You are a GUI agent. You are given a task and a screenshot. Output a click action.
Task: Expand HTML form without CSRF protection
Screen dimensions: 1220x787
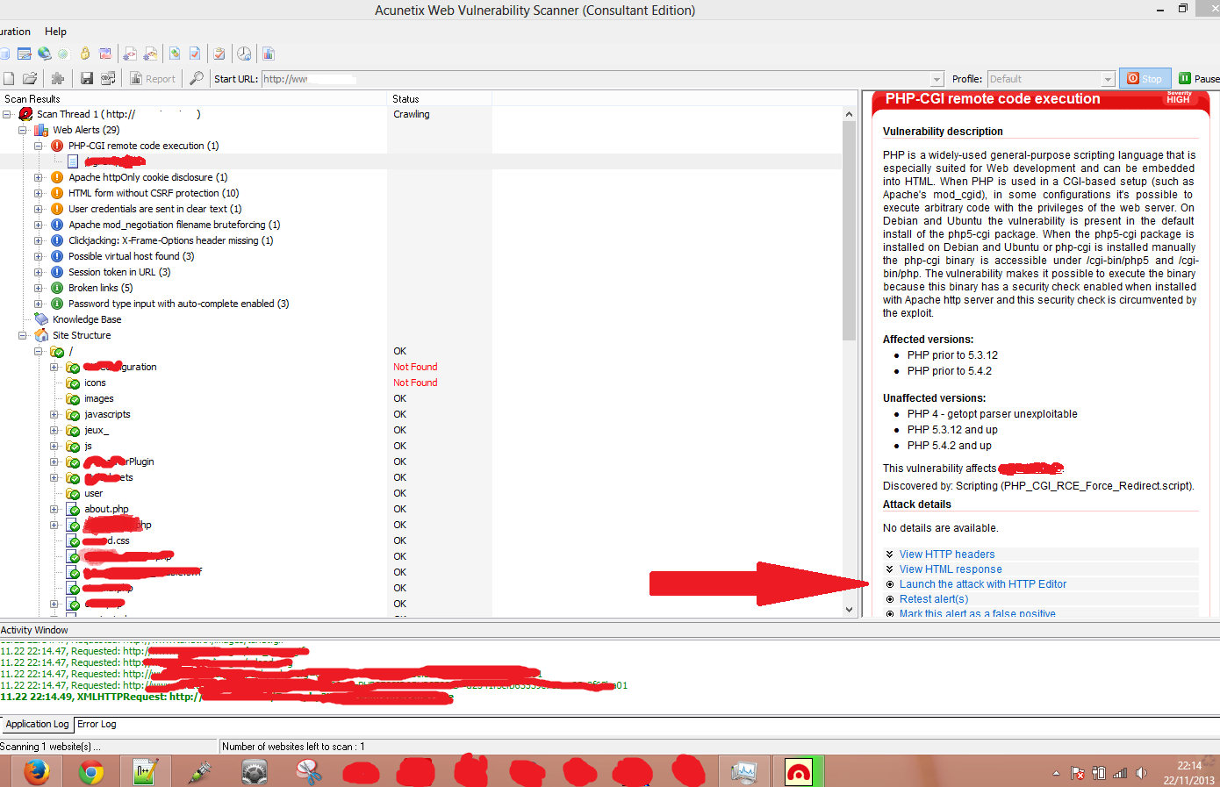pos(39,193)
